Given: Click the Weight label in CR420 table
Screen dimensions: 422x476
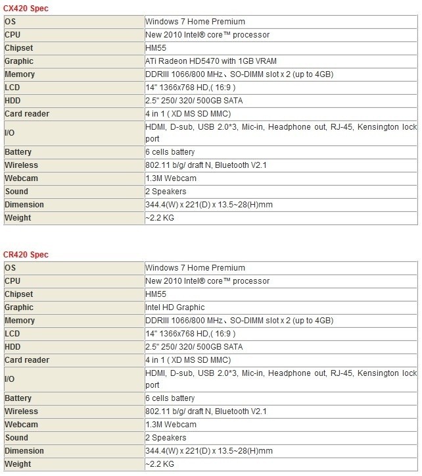Looking at the screenshot, I should (x=18, y=464).
